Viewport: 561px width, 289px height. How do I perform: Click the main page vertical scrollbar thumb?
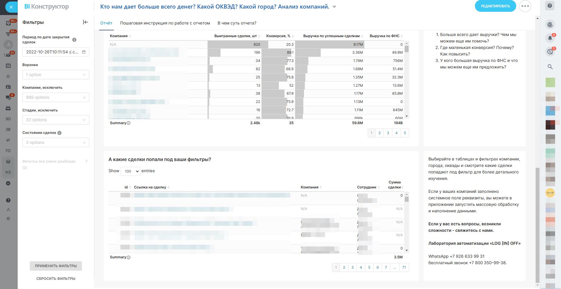point(537,225)
